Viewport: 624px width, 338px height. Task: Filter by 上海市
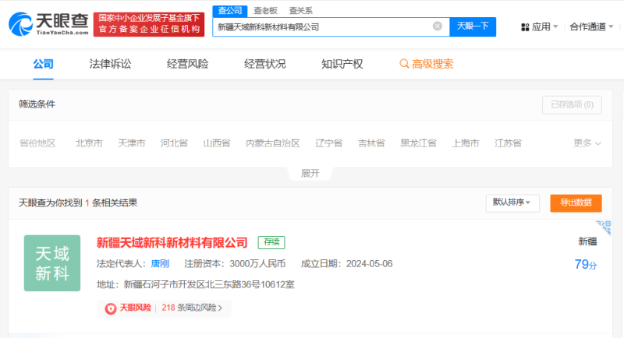coord(465,143)
